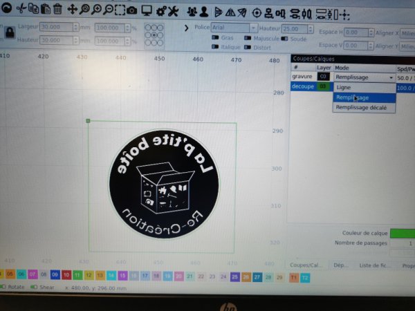Open the gear settings icon

pyautogui.click(x=161, y=10)
